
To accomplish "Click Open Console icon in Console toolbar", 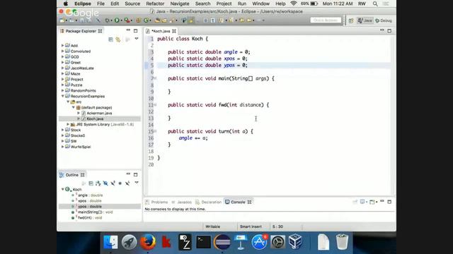I will click(x=372, y=202).
